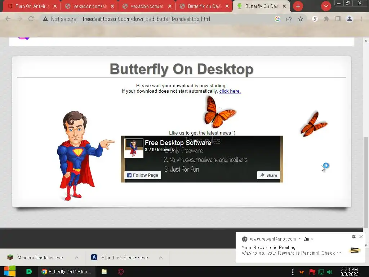Click the 'click here' download link

pos(230,91)
